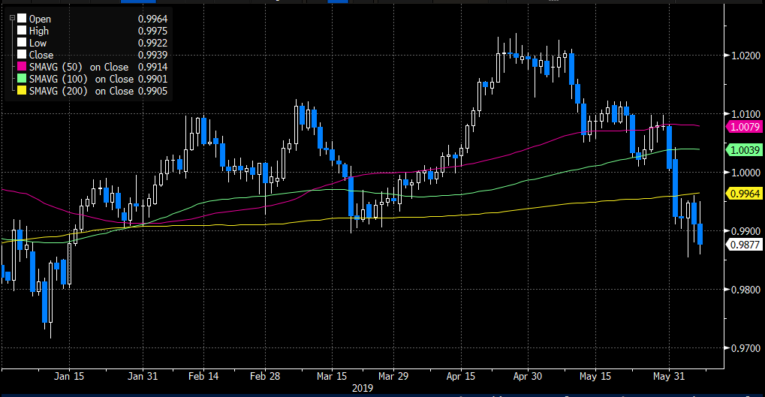Select the Close legend label

41,55
